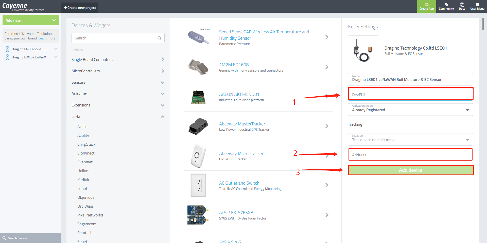Select Acklio LoRa network
487x243 pixels.
[x=82, y=127]
